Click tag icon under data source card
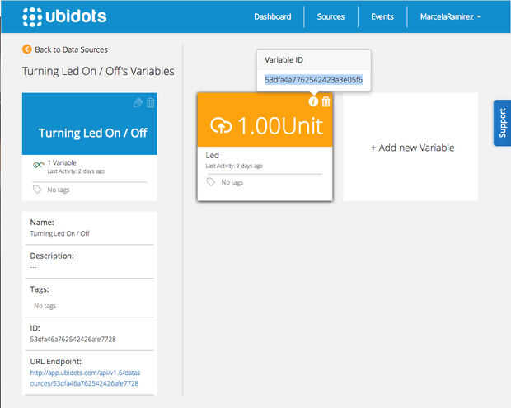This screenshot has height=408, width=511. [37, 190]
